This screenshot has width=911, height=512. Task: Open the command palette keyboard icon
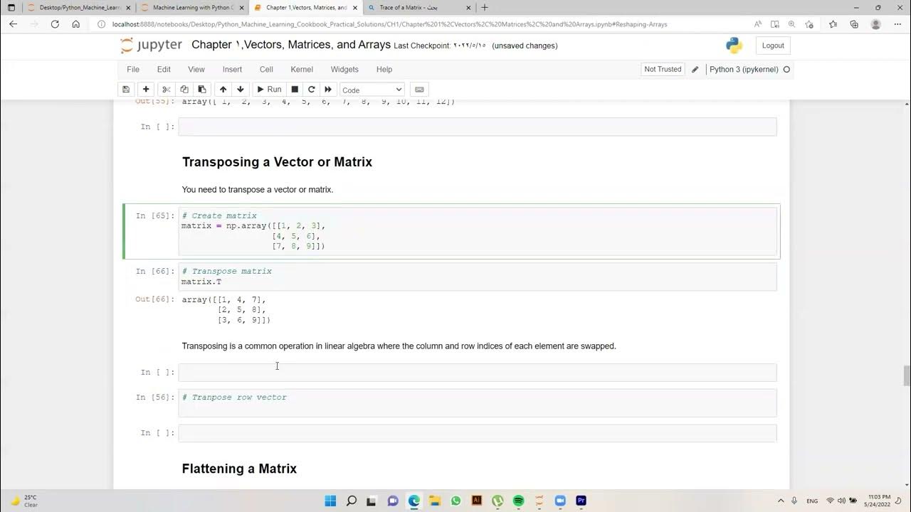419,90
